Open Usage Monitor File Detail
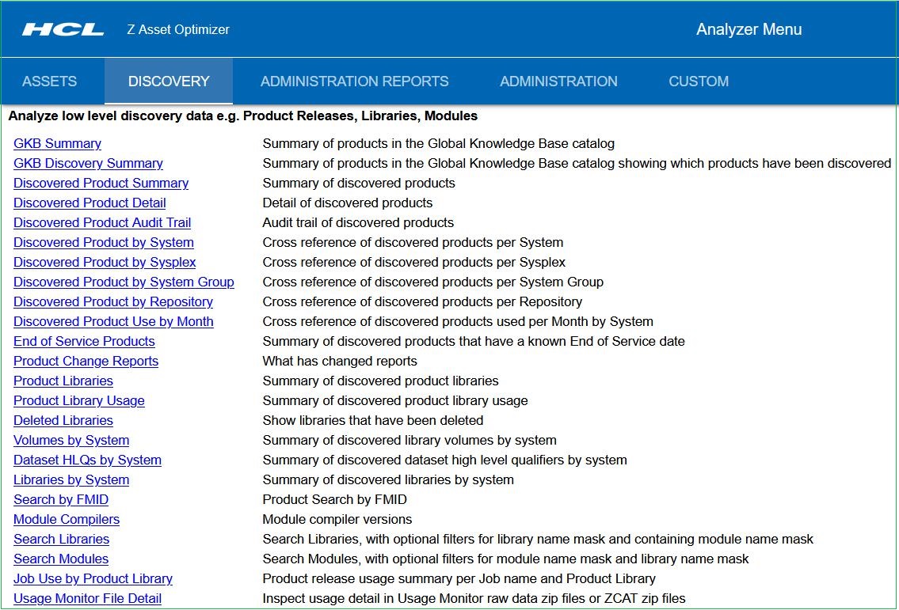The width and height of the screenshot is (899, 610). tap(87, 598)
